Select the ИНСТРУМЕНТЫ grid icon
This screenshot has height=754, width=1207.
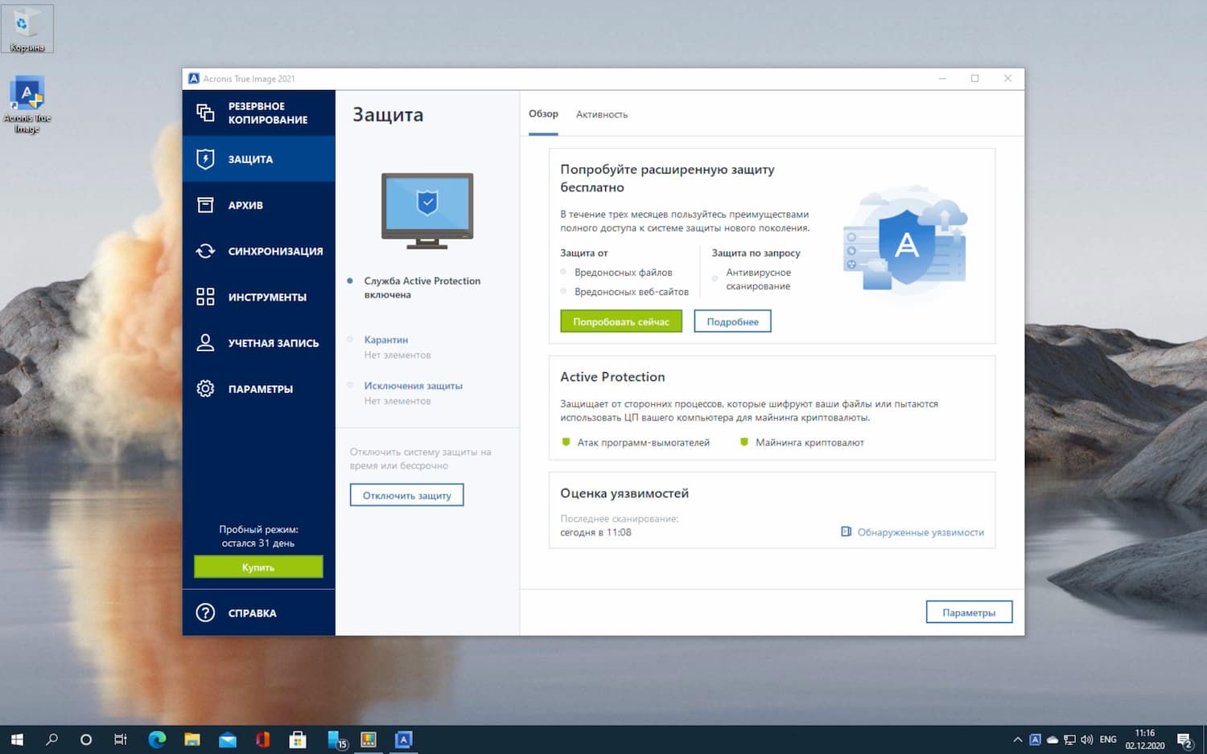(205, 297)
